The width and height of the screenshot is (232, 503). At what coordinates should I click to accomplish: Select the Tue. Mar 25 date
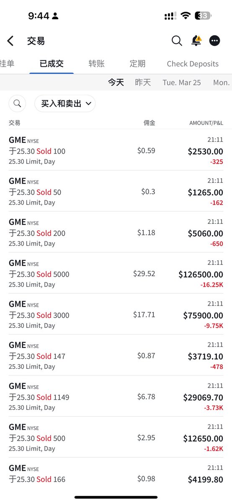(182, 83)
